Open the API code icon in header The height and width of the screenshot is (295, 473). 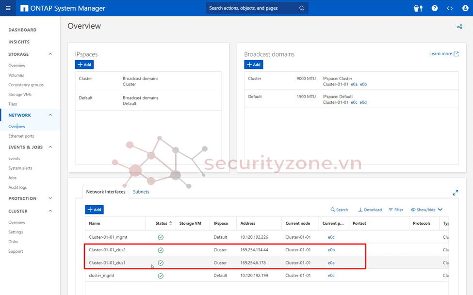(450, 8)
